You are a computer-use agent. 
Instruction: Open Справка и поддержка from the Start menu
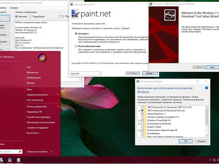(x=38, y=128)
